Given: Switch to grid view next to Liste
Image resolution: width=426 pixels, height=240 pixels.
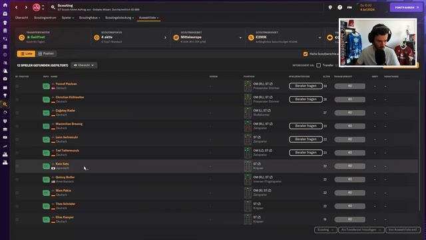Looking at the screenshot, I should tap(46, 54).
